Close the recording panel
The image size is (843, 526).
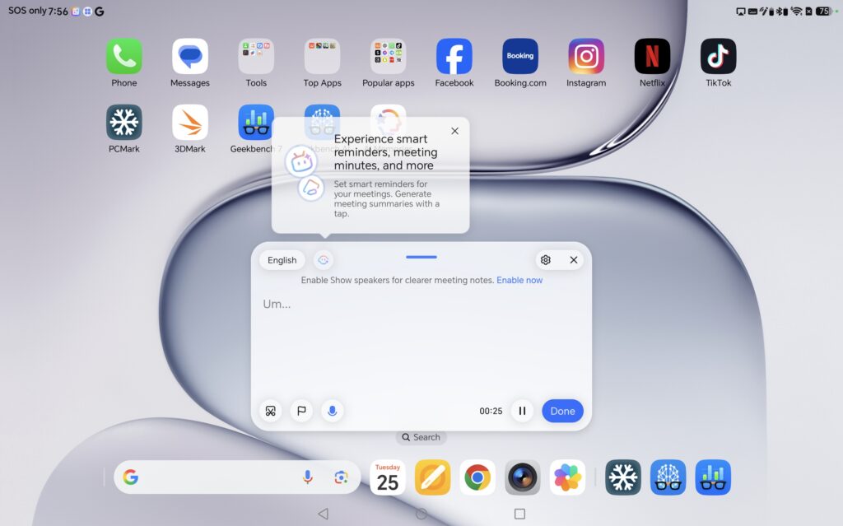tap(574, 260)
